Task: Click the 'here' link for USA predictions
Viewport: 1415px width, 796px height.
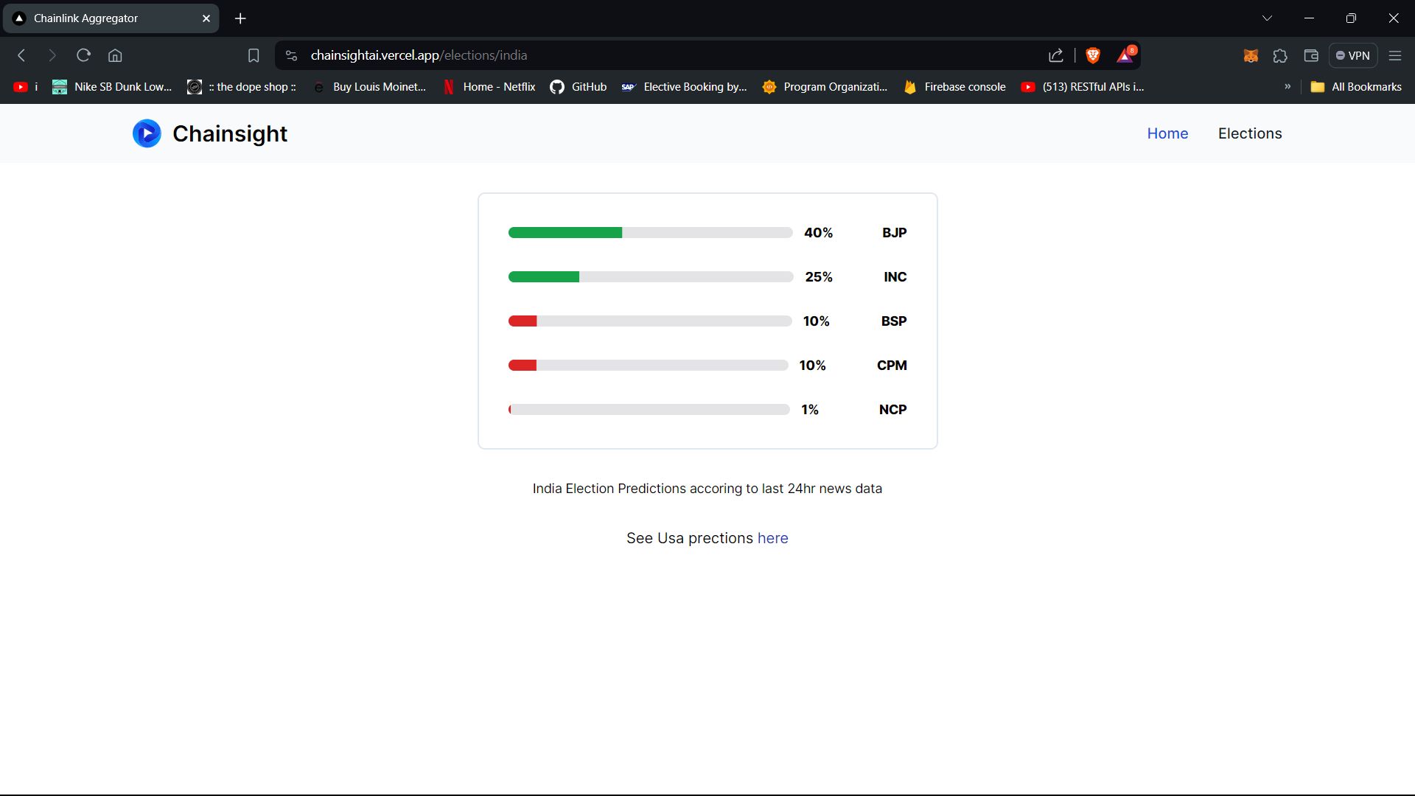Action: tap(772, 537)
